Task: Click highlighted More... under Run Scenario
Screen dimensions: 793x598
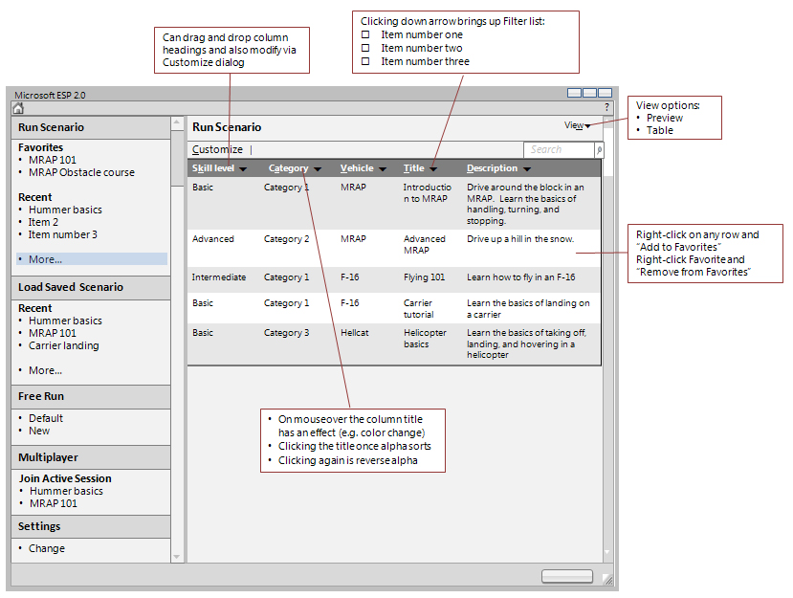Action: 92,259
